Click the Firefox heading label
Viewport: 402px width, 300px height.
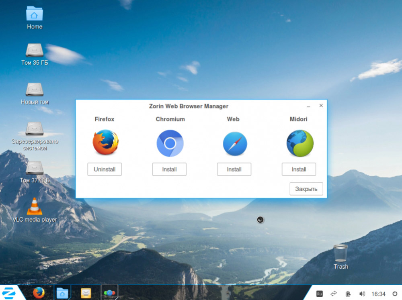105,119
